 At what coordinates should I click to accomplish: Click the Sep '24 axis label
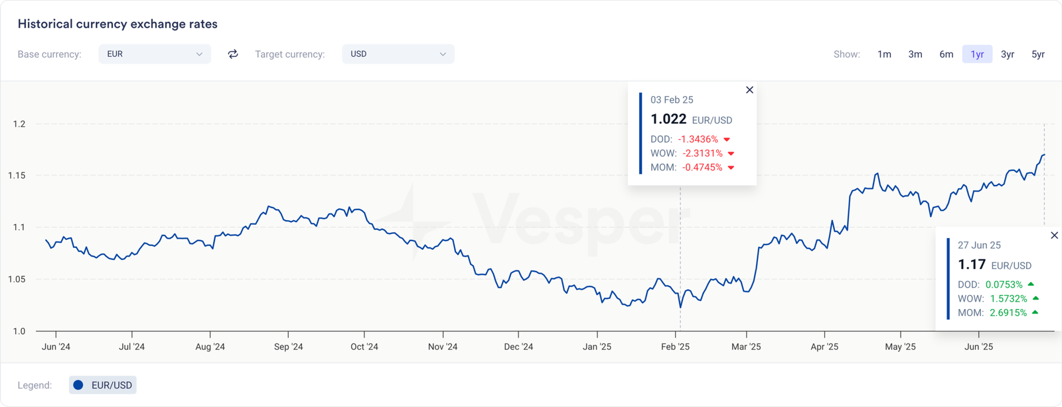[x=288, y=347]
